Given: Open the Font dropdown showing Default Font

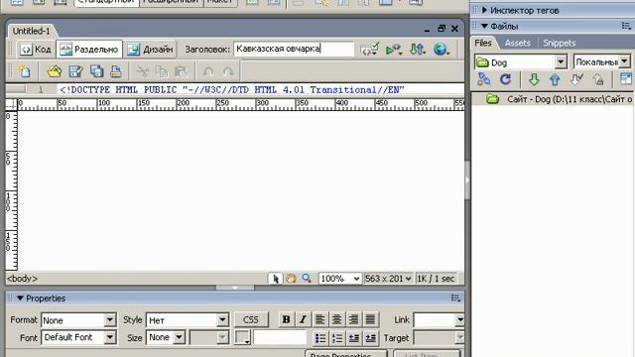Looking at the screenshot, I should tap(78, 337).
